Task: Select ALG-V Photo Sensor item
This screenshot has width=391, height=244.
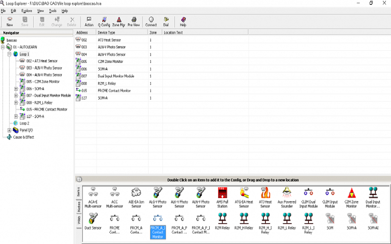Action: [157, 198]
